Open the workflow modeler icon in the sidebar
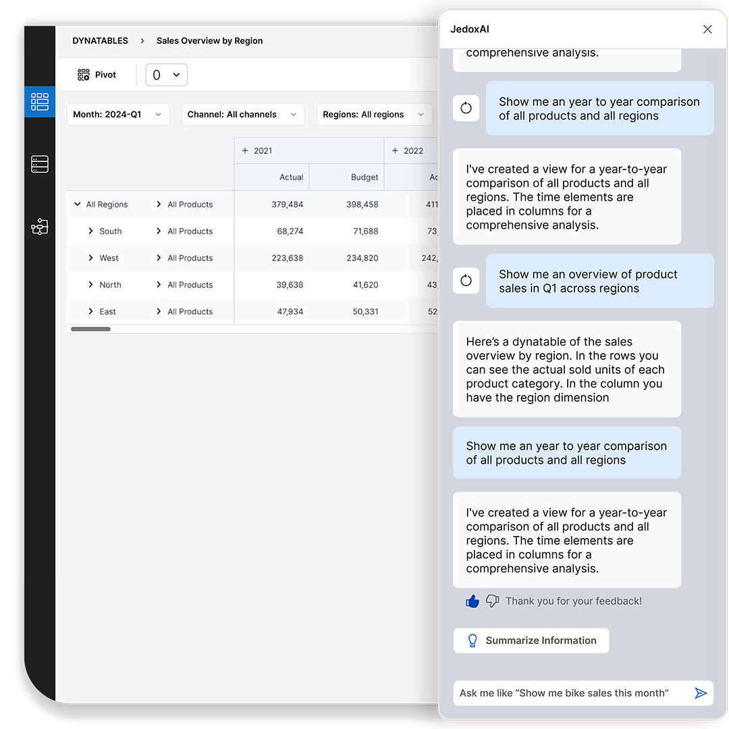729x729 pixels. point(39,226)
